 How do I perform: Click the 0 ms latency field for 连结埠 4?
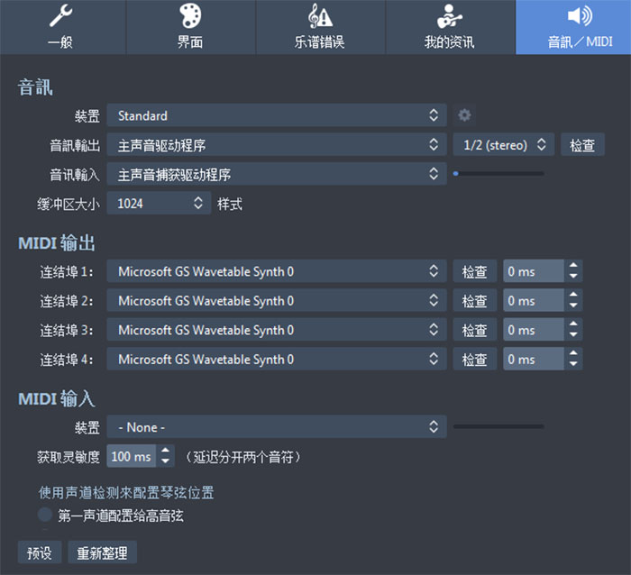pos(534,359)
